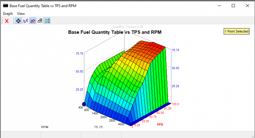Screen dimensions: 255x138
Task: Maximize the graph window
Action: [233, 6]
